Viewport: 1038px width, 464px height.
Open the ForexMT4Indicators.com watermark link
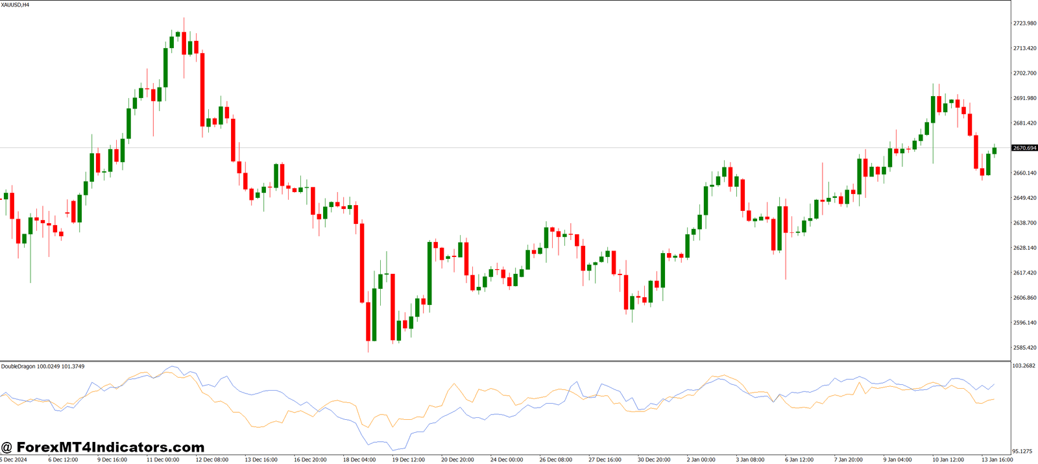[103, 447]
